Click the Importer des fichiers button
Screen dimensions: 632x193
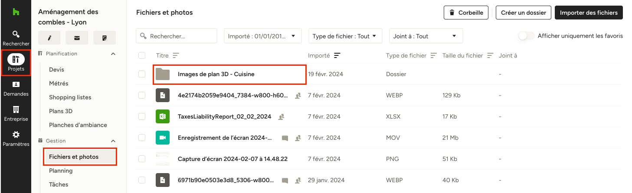589,13
